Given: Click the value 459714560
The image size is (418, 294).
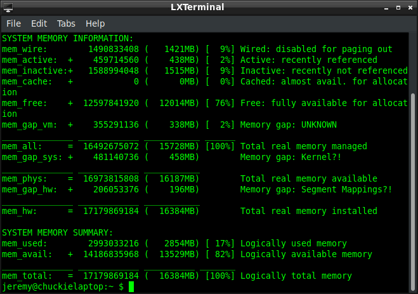Looking at the screenshot, I should (x=116, y=60).
